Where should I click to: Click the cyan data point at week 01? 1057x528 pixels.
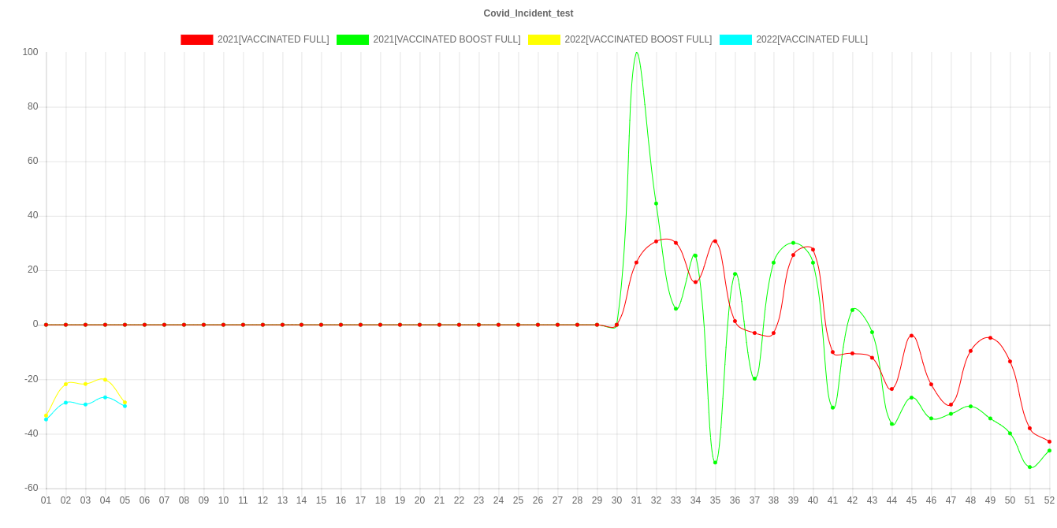tap(46, 419)
